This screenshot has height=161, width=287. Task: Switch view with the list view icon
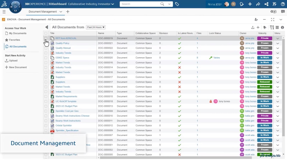[277, 27]
